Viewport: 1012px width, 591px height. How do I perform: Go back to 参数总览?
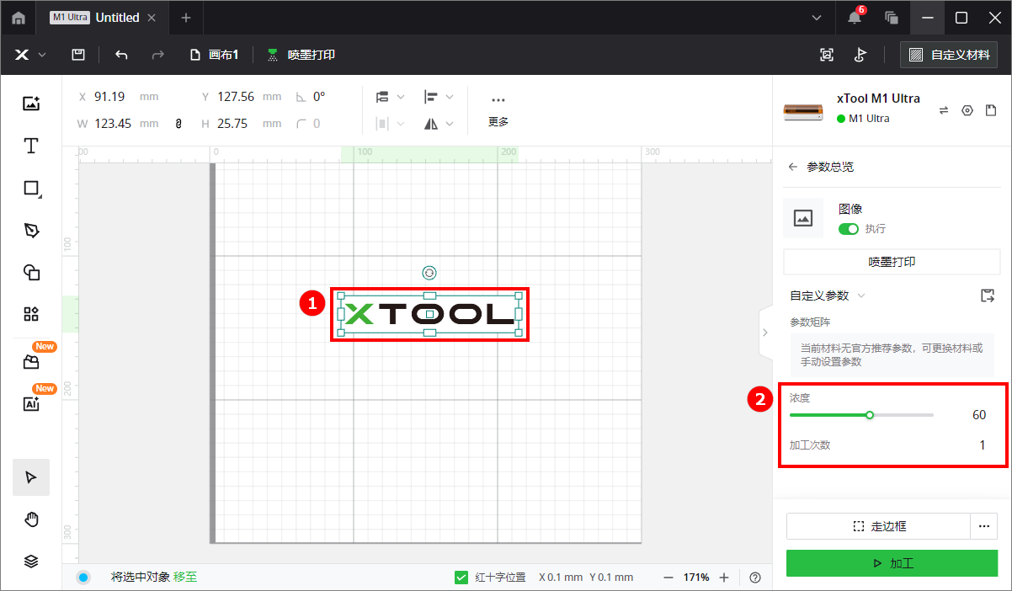pos(792,167)
